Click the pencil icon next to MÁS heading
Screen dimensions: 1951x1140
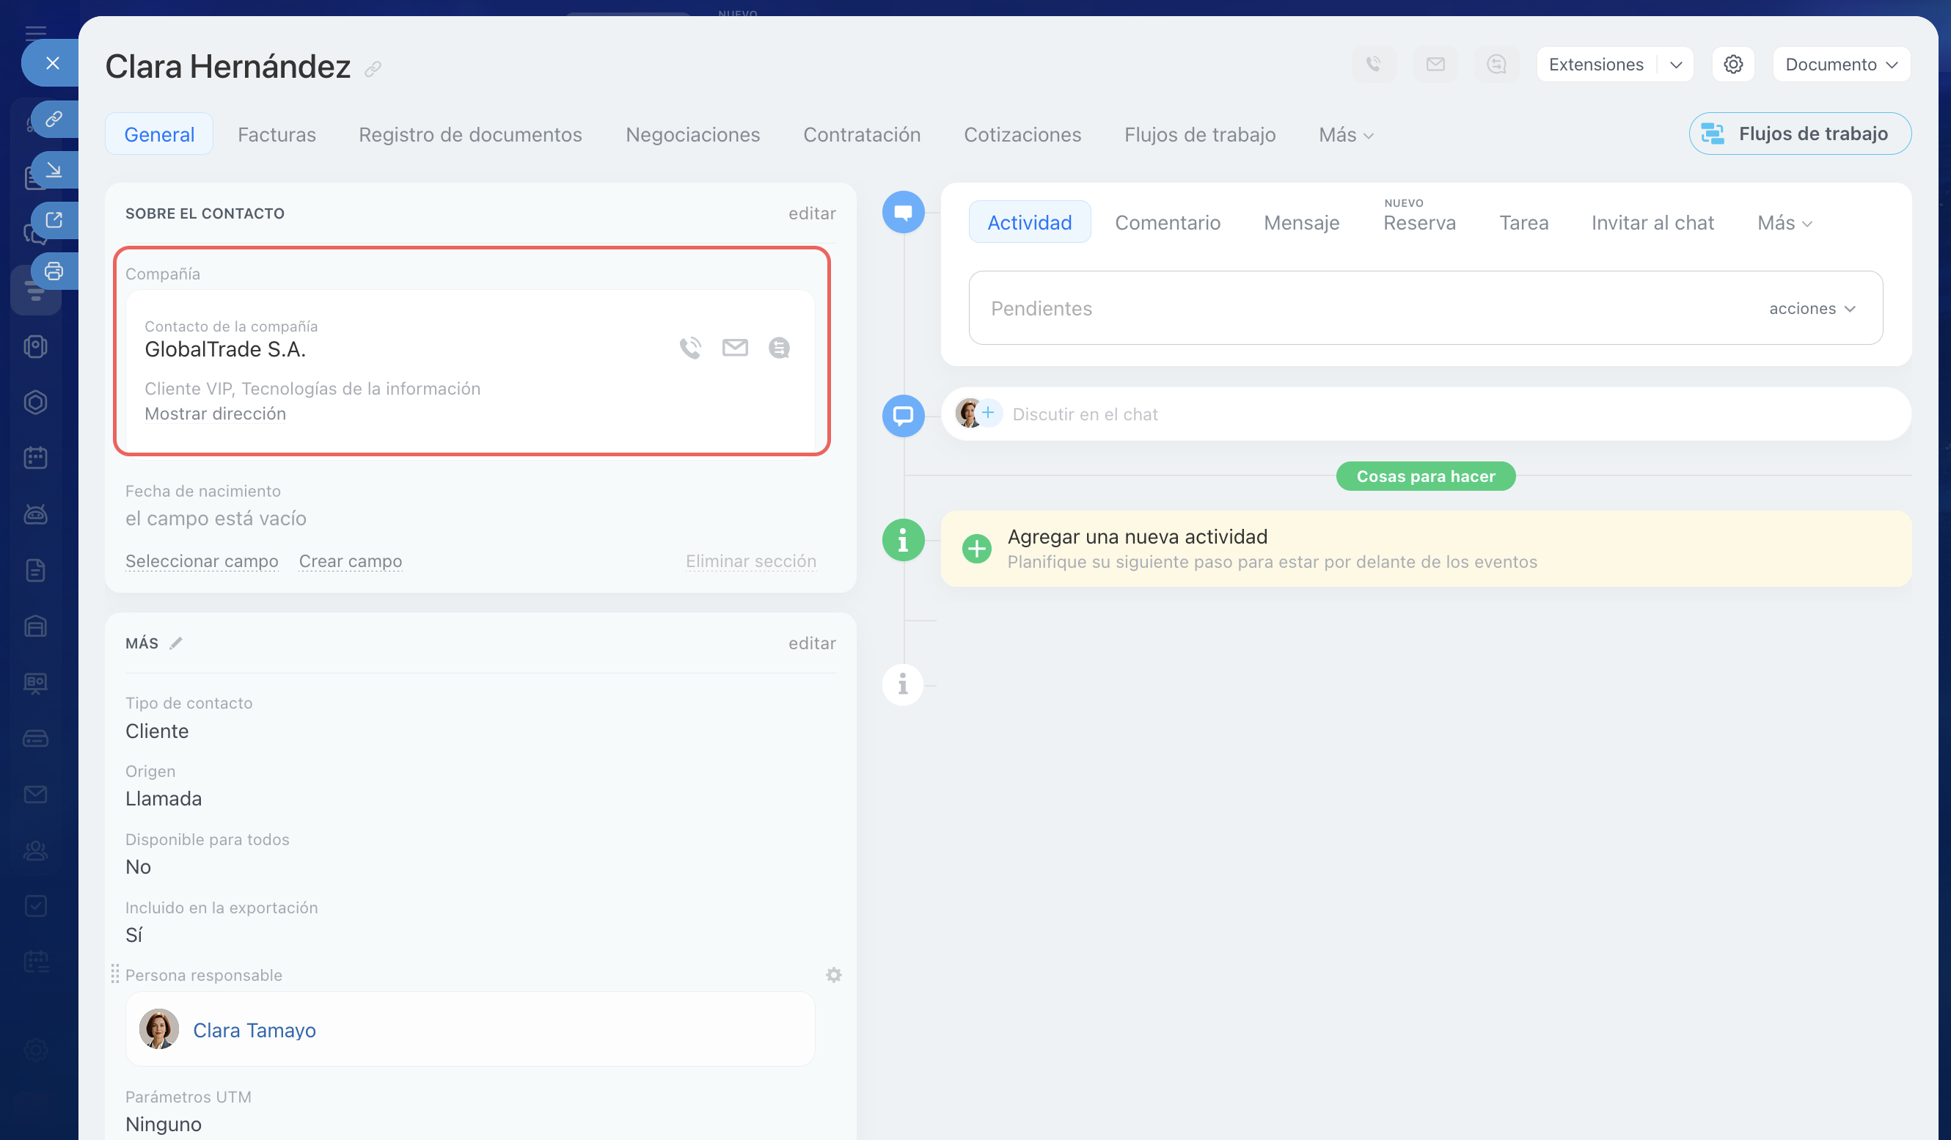[177, 643]
